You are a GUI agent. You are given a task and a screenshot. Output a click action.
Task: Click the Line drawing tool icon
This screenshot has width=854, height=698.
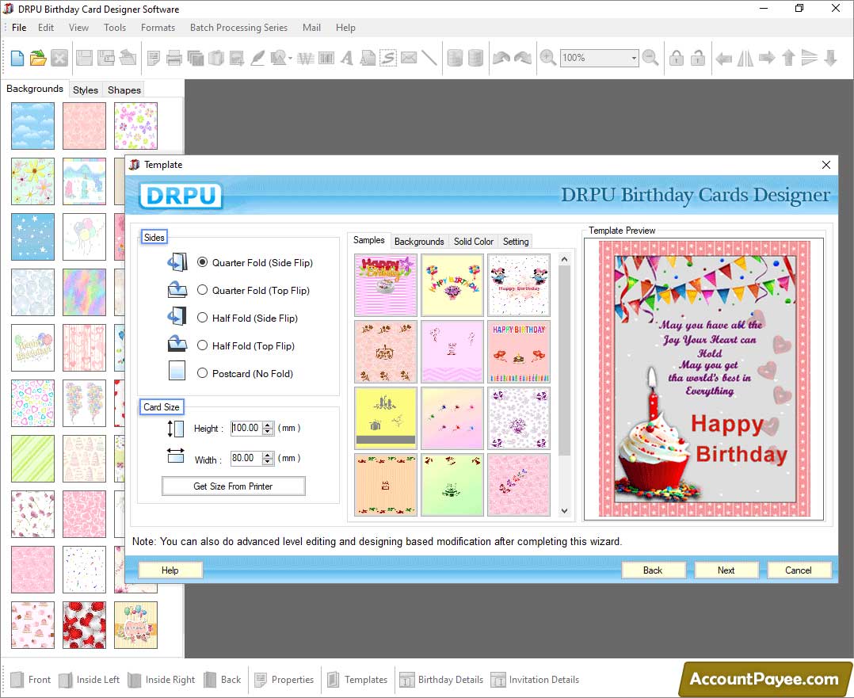click(x=429, y=58)
